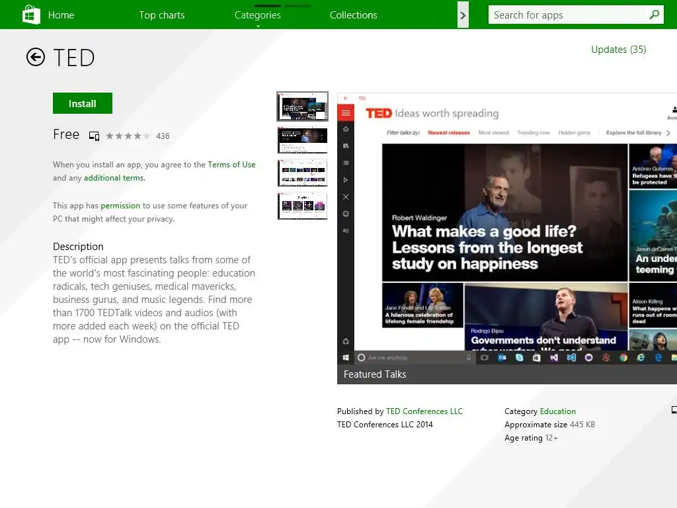This screenshot has height=508, width=677.
Task: Click the play icon in TED sidebar
Action: tap(345, 180)
